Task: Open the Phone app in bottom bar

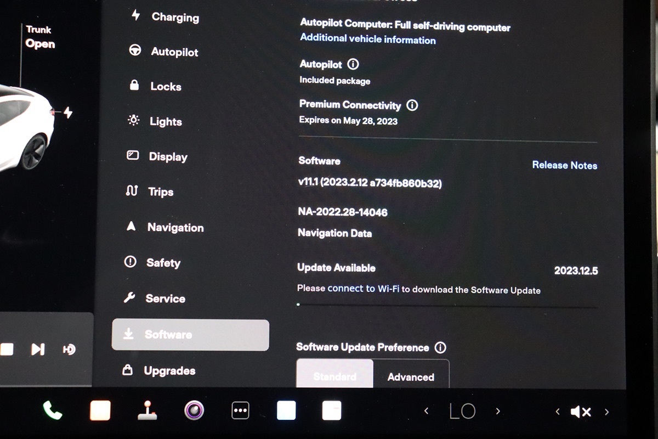Action: [x=53, y=410]
